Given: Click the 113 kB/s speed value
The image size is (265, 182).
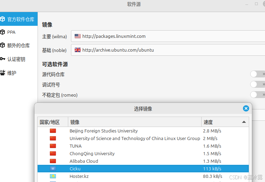Looking at the screenshot, I should point(212,169).
